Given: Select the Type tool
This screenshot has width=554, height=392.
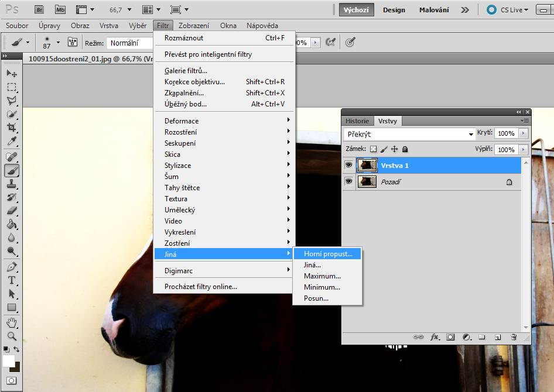Looking at the screenshot, I should (11, 280).
